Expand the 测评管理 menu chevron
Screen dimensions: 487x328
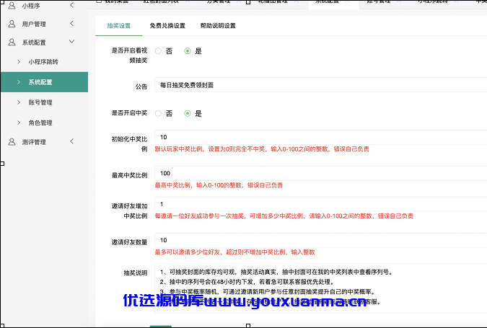[x=71, y=141]
